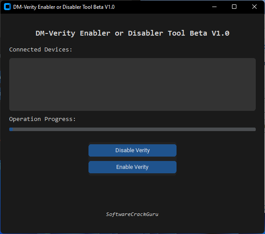Screen dimensions: 265x234
Task: Minimize the DM-Verity tool window
Action: pyautogui.click(x=214, y=7)
